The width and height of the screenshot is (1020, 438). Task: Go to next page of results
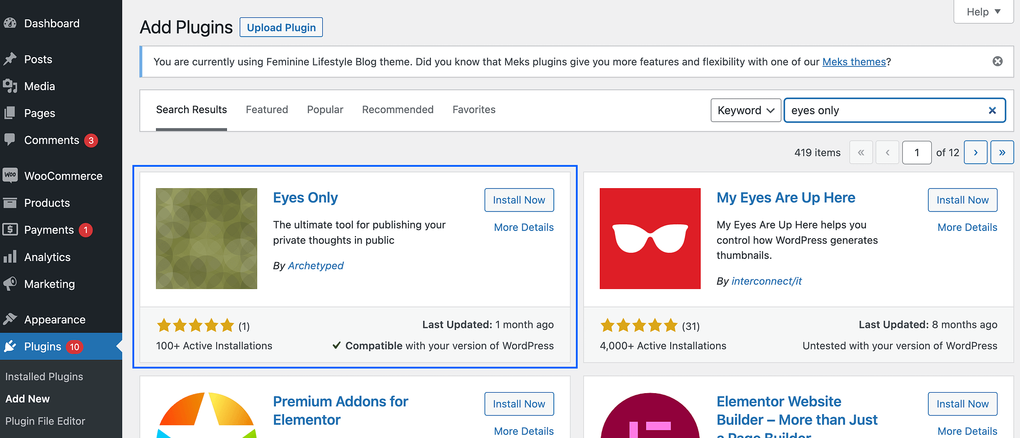pos(976,152)
